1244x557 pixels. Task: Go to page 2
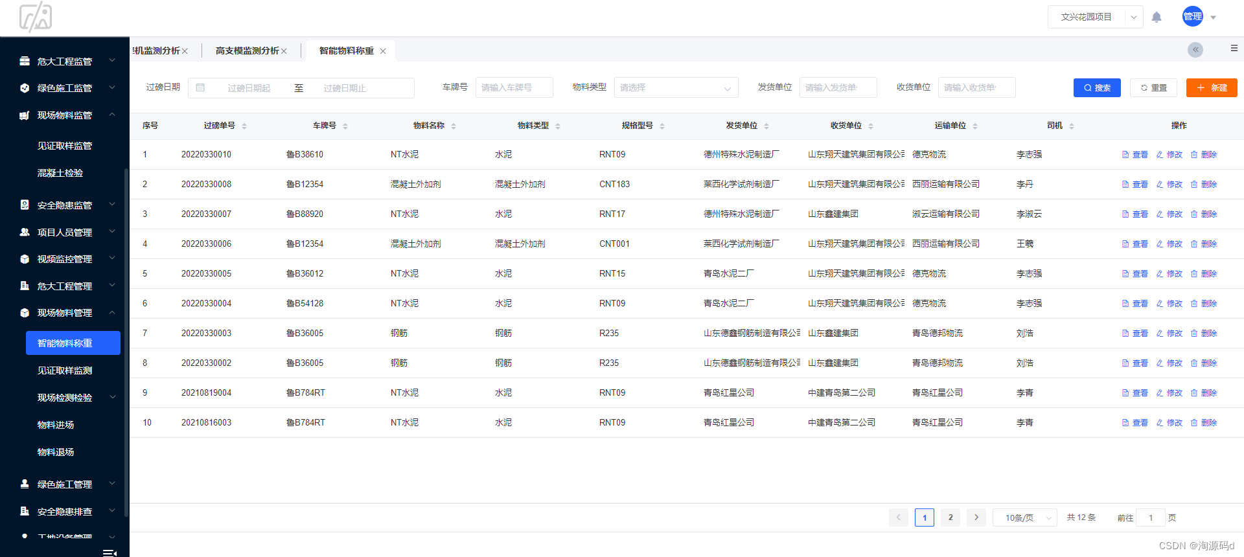point(950,517)
